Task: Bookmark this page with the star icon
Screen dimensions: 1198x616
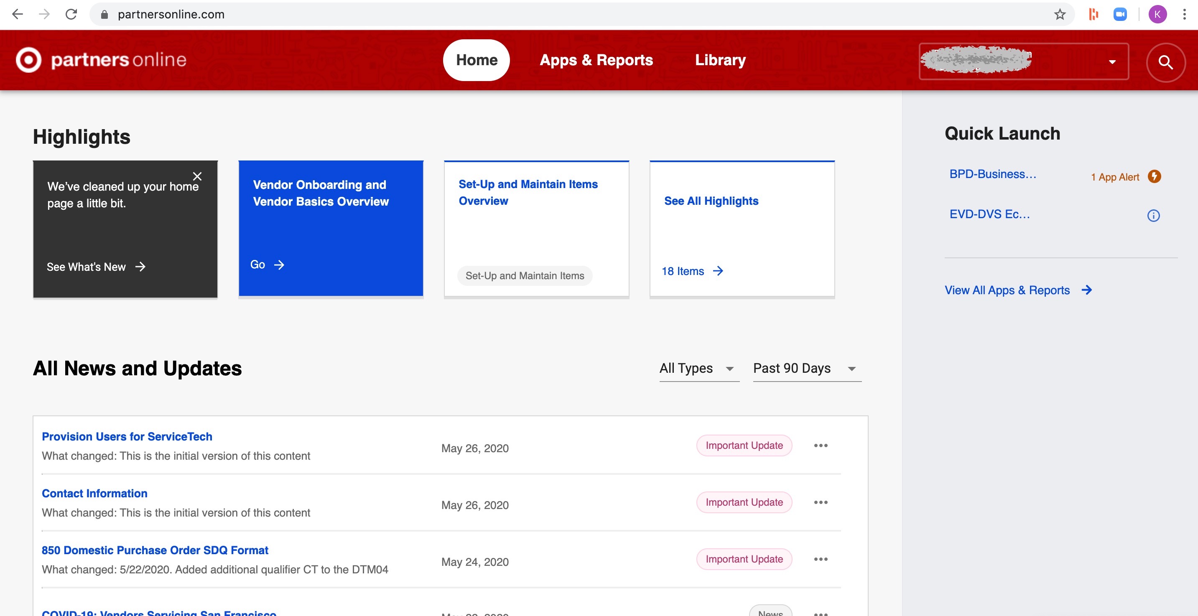Action: coord(1059,14)
